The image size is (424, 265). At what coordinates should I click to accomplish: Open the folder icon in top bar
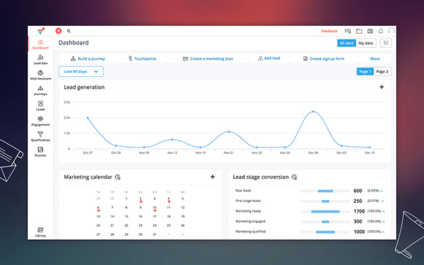pyautogui.click(x=359, y=31)
